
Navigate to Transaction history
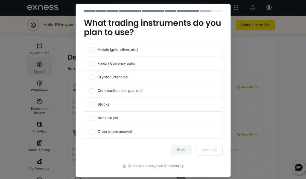point(39,101)
